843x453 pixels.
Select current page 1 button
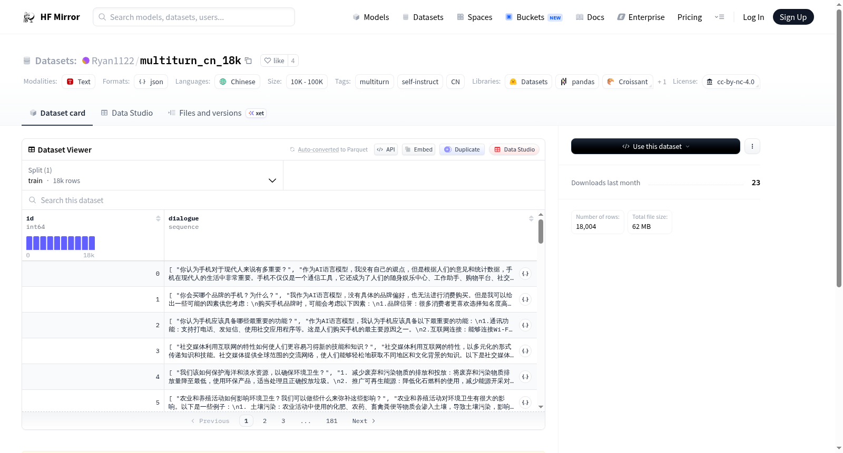click(246, 421)
